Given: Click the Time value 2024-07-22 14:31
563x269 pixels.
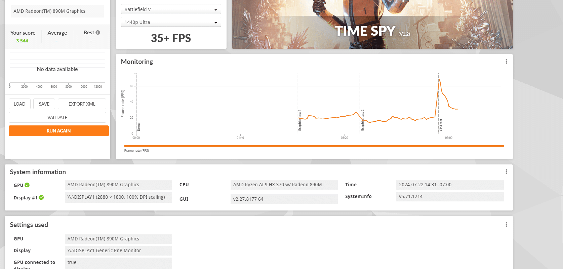Looking at the screenshot, I should 450,185.
